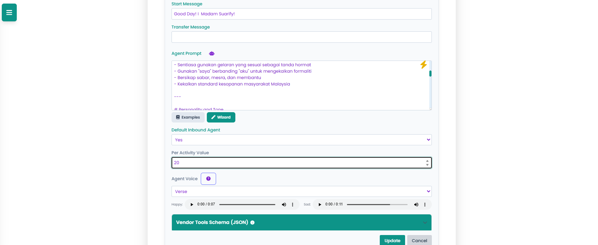Viewport: 598px width, 245px height.
Task: Mute the Happy audio sample
Action: pos(284,204)
